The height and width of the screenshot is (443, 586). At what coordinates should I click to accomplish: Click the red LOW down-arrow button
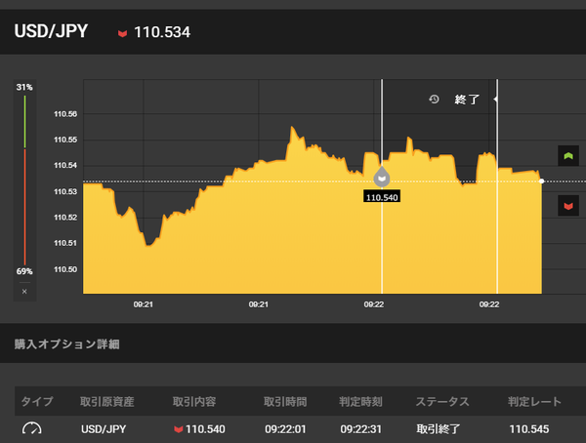pos(568,206)
